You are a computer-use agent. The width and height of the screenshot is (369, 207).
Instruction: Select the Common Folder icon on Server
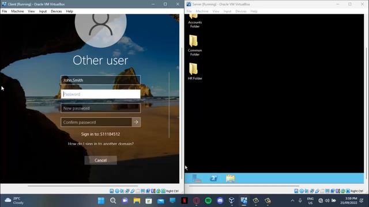[195, 45]
